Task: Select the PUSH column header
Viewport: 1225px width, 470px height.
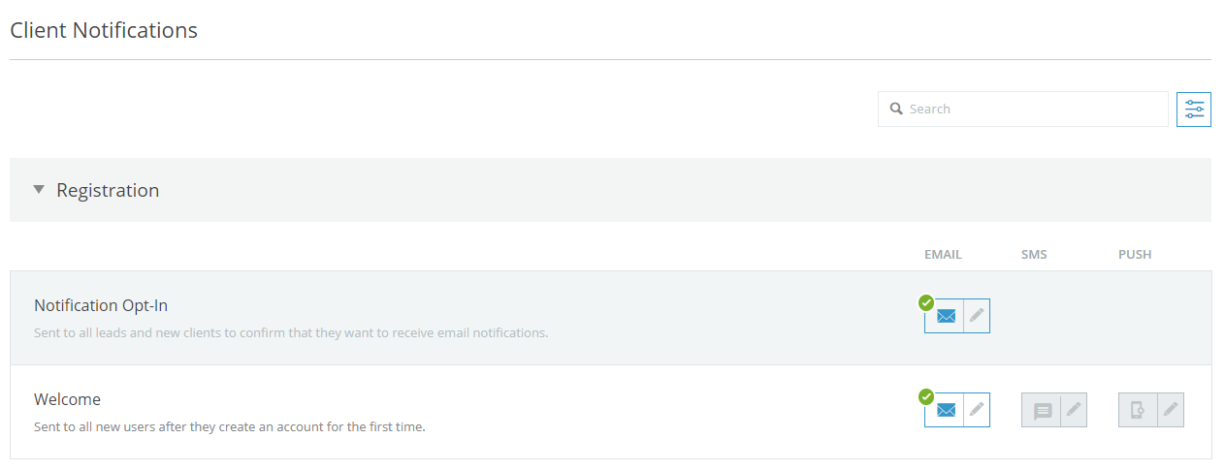Action: pyautogui.click(x=1135, y=255)
